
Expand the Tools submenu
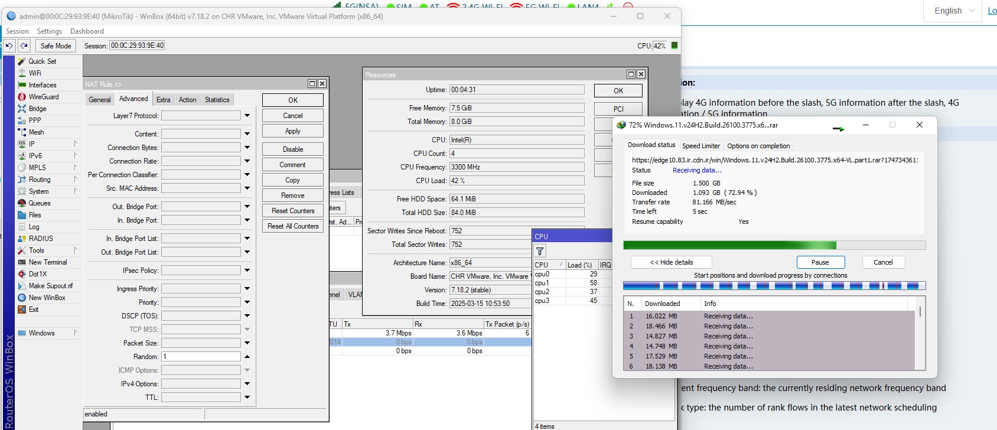(76, 250)
